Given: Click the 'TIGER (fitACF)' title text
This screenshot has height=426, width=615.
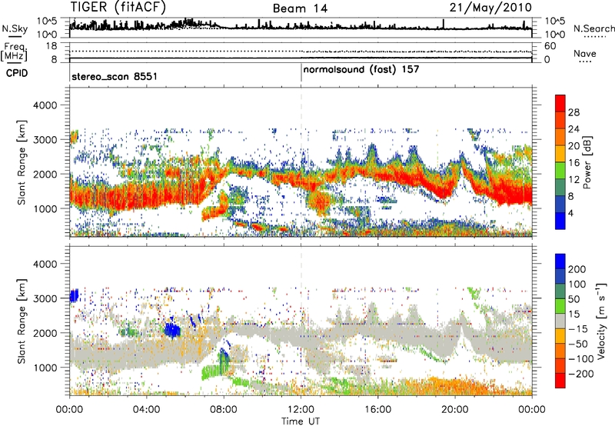Looking at the screenshot, I should coord(118,7).
